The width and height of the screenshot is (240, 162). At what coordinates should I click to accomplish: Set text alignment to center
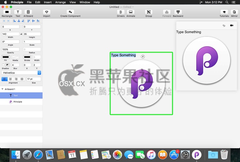[10, 79]
